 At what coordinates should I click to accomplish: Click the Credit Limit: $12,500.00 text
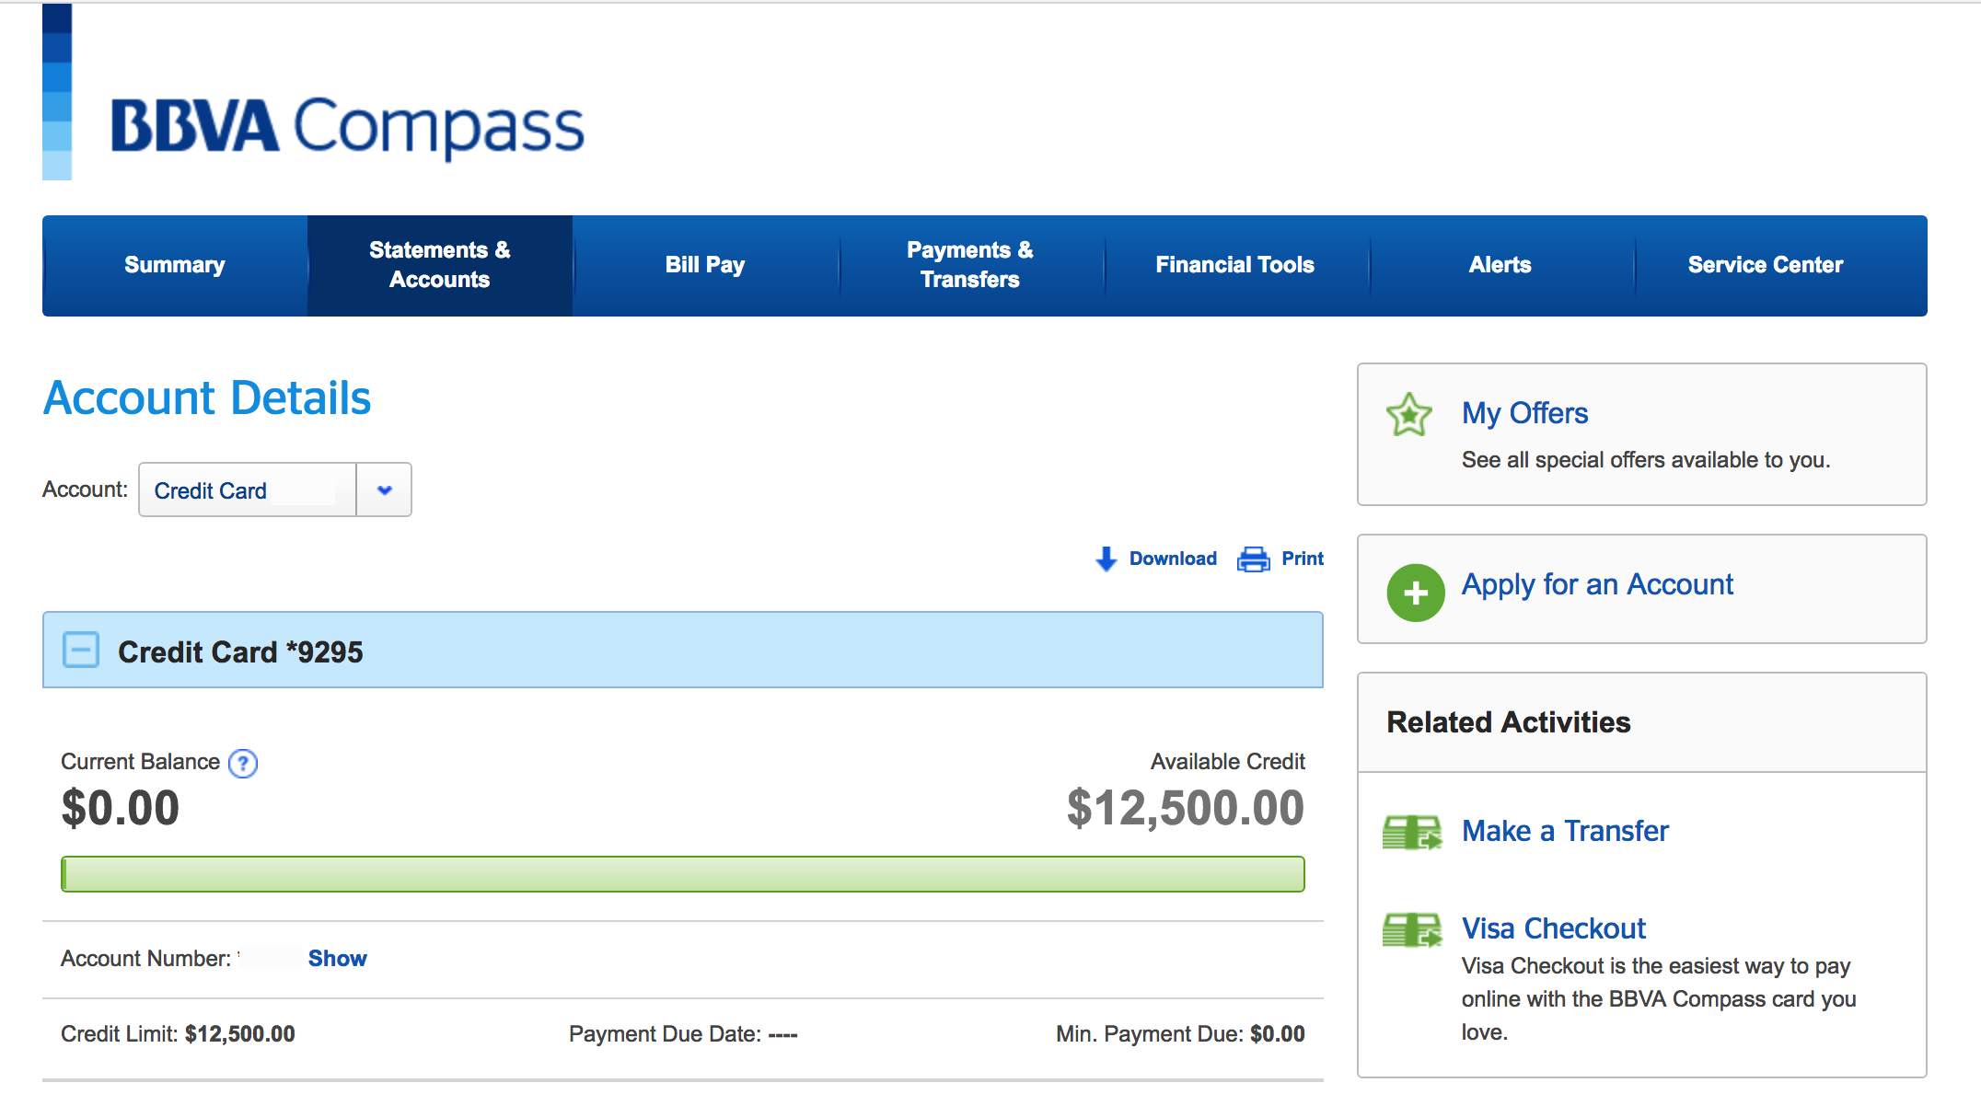pos(178,1034)
